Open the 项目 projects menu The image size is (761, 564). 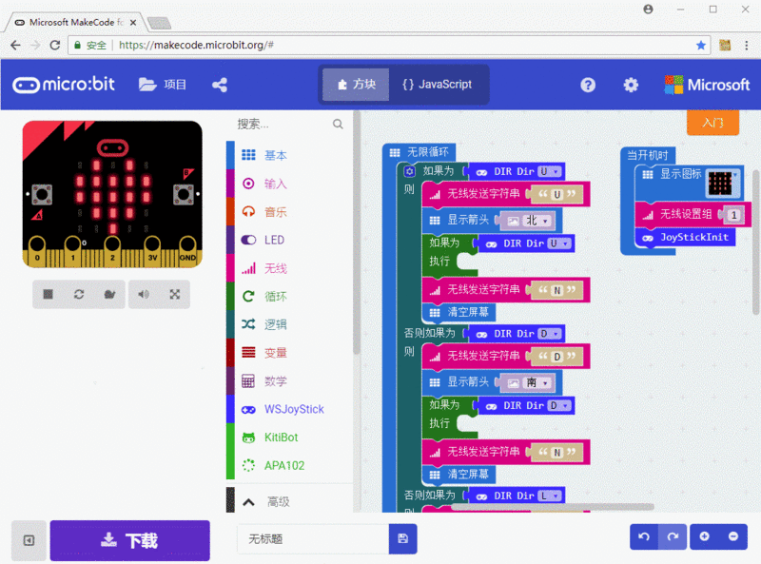pyautogui.click(x=162, y=85)
